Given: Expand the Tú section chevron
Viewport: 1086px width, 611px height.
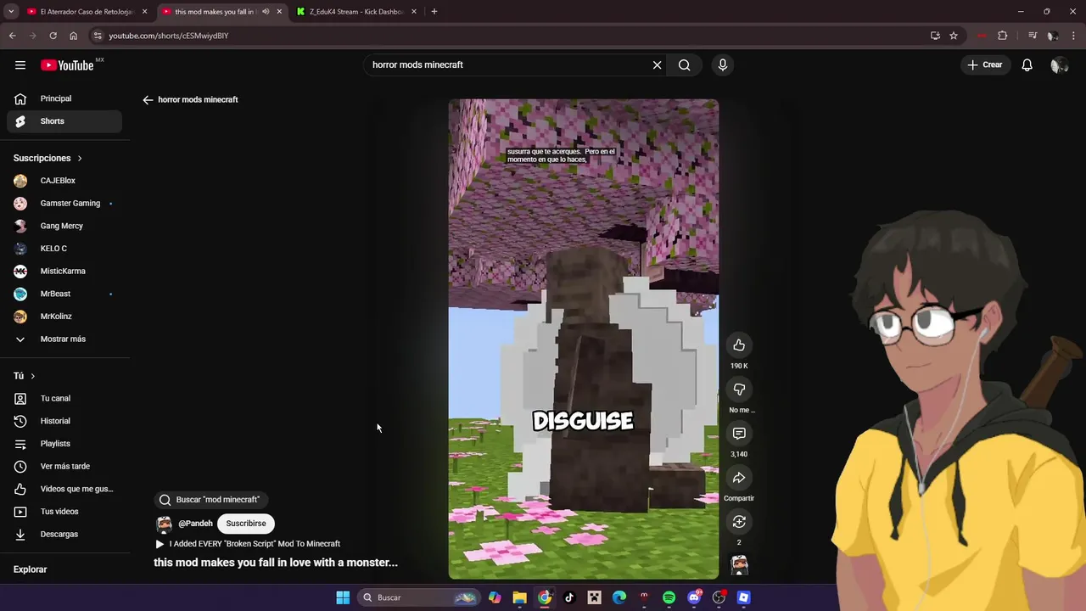Looking at the screenshot, I should (33, 376).
